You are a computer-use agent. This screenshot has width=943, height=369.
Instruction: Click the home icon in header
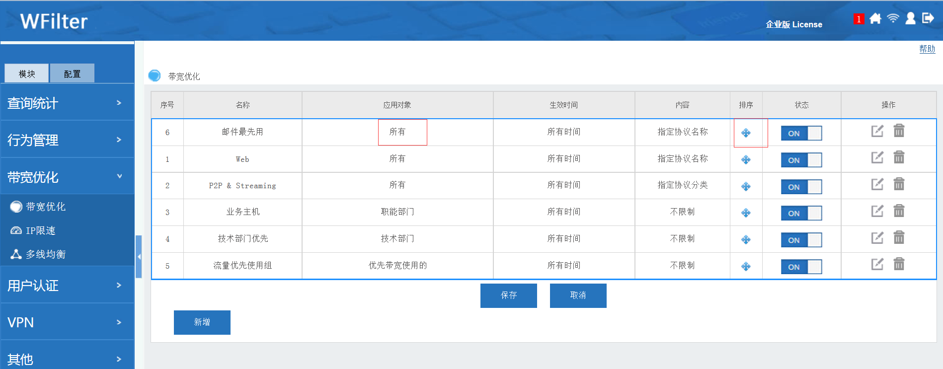click(875, 19)
